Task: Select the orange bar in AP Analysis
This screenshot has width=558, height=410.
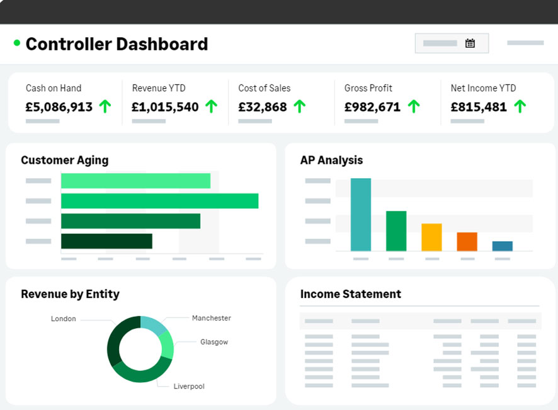Action: 467,242
